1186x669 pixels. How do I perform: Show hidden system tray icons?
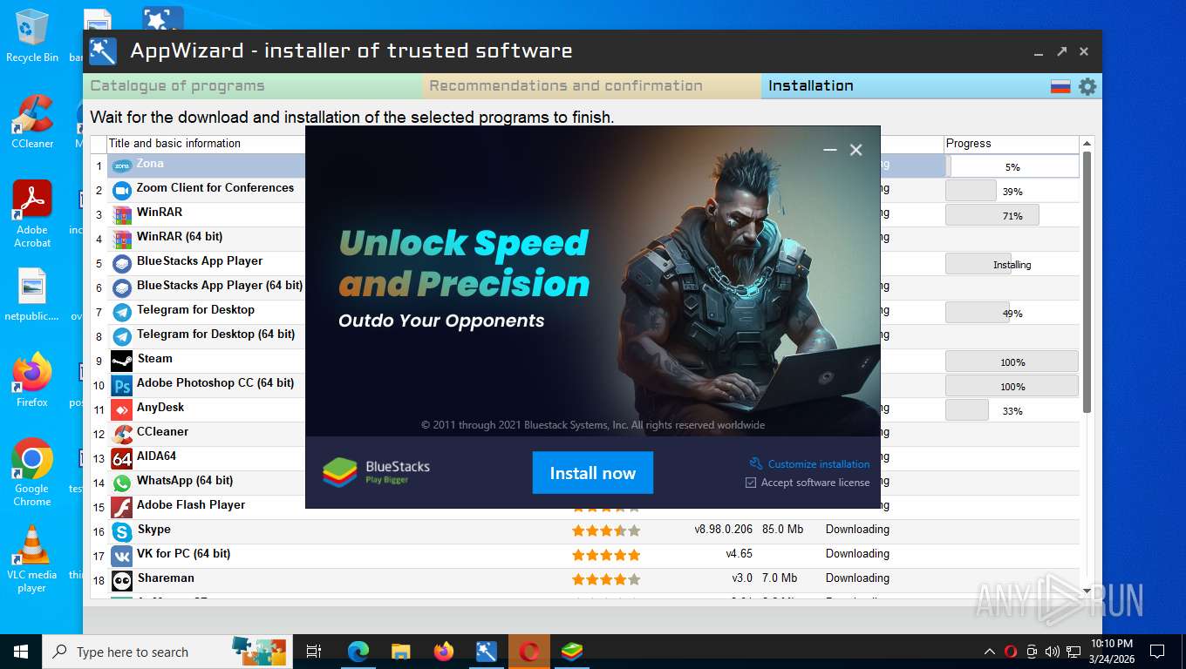click(990, 652)
